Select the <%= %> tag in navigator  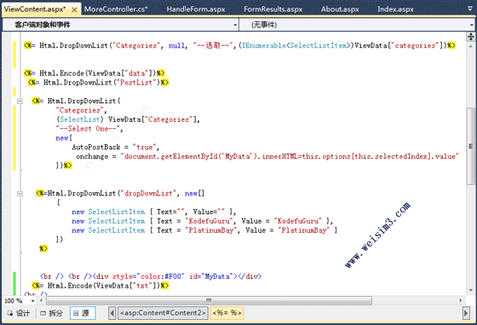[x=227, y=313]
